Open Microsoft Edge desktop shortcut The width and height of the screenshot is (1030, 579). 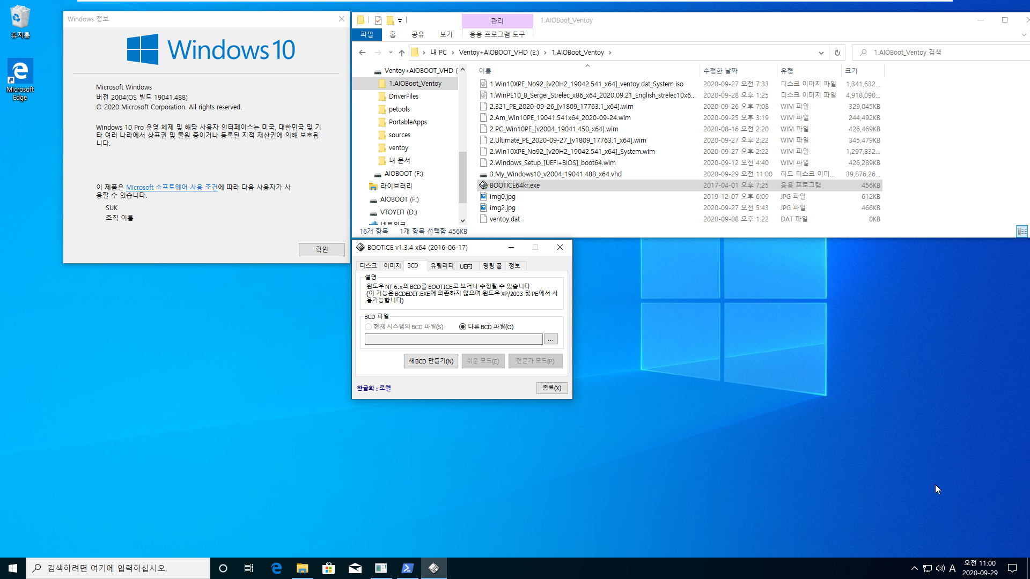pos(20,79)
